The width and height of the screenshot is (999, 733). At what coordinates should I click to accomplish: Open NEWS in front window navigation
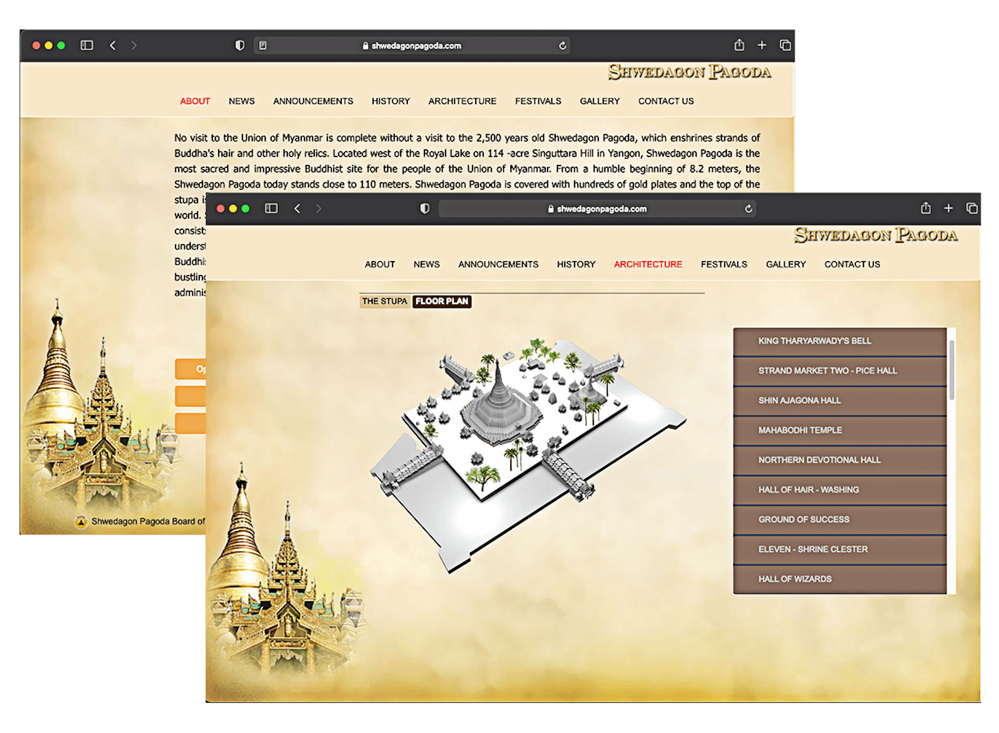pyautogui.click(x=427, y=264)
